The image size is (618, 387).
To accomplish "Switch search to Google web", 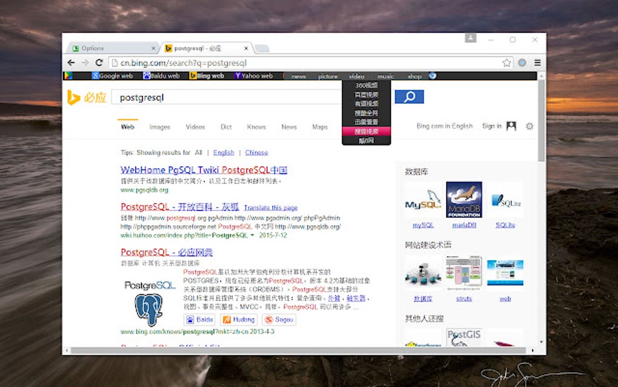I will [112, 76].
